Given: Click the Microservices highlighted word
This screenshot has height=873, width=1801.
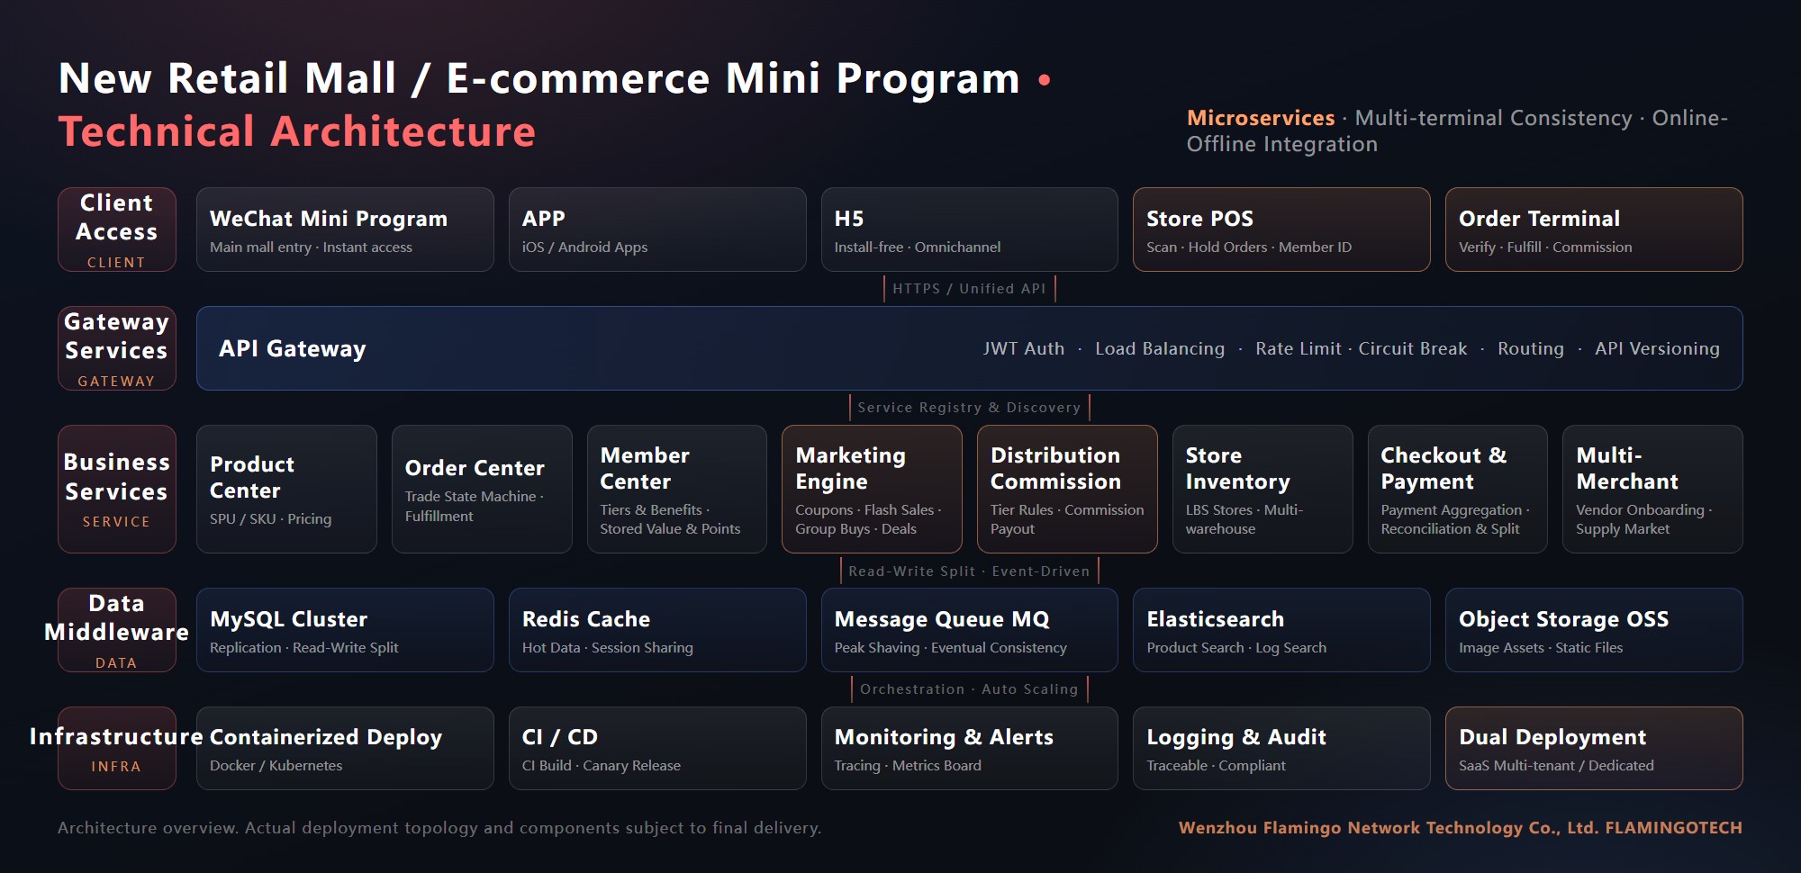Looking at the screenshot, I should [x=1261, y=118].
